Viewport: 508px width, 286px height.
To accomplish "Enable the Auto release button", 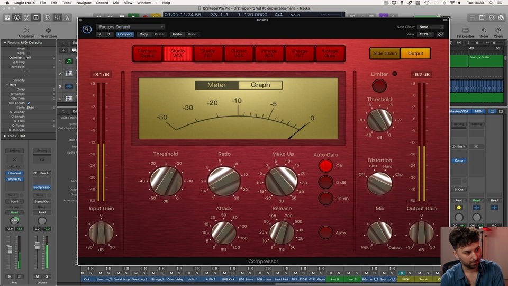I will click(x=326, y=233).
